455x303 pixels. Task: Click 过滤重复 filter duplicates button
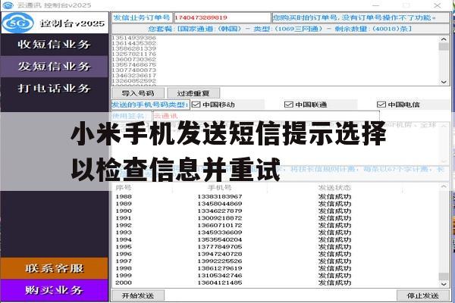[193, 93]
